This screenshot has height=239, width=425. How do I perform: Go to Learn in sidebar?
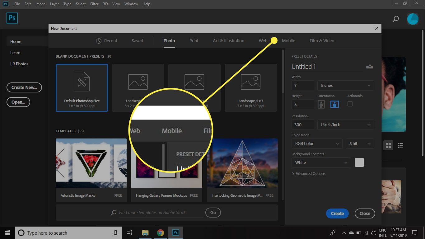tap(15, 53)
